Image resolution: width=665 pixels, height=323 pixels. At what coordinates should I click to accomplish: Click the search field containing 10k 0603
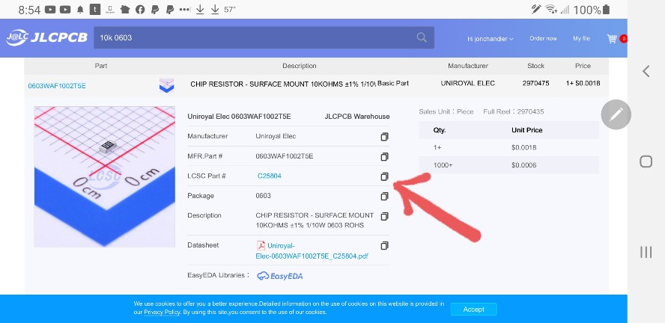264,37
